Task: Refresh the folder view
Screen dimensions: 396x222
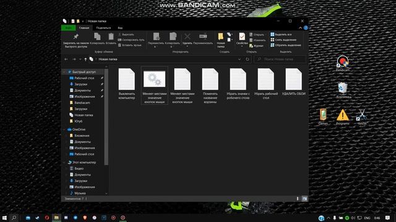Action: click(x=247, y=59)
